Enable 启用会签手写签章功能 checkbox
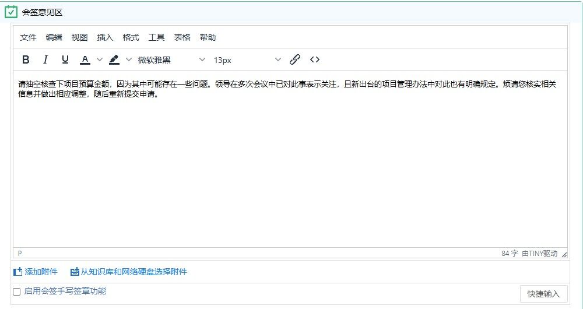The image size is (583, 309). tap(17, 292)
